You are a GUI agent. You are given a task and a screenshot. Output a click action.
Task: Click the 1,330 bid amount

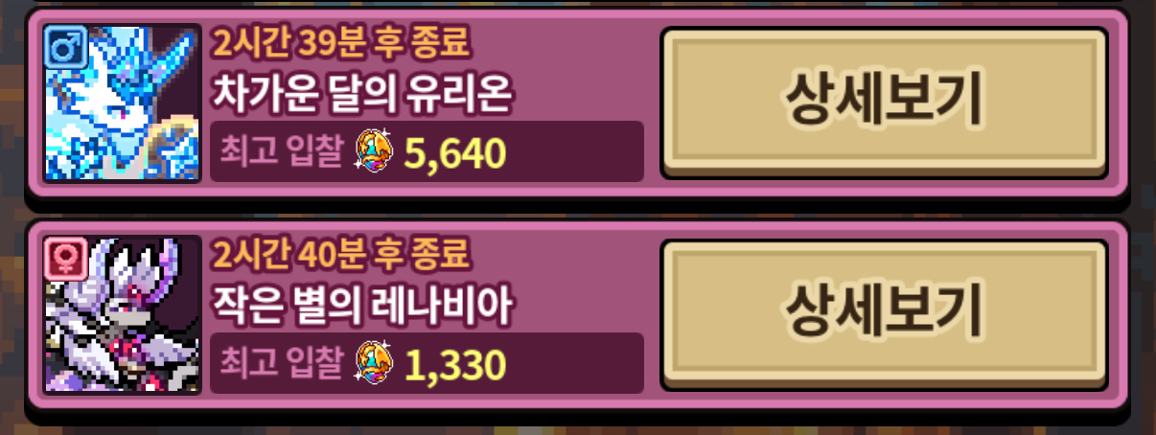(x=454, y=363)
